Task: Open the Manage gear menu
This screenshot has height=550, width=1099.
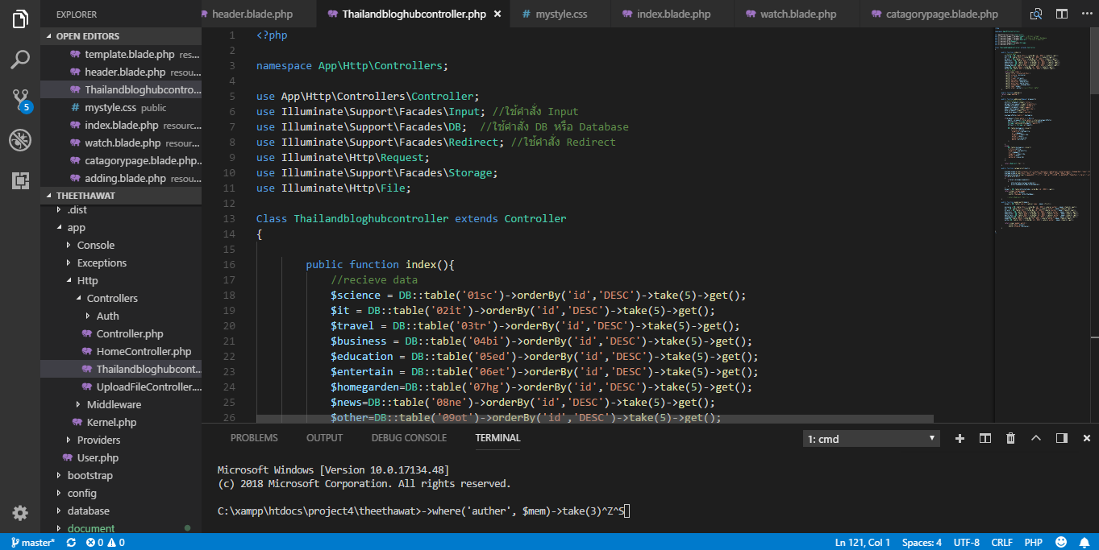Action: point(20,513)
